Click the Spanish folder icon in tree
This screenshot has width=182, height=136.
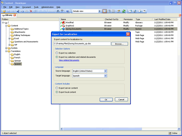[12, 64]
